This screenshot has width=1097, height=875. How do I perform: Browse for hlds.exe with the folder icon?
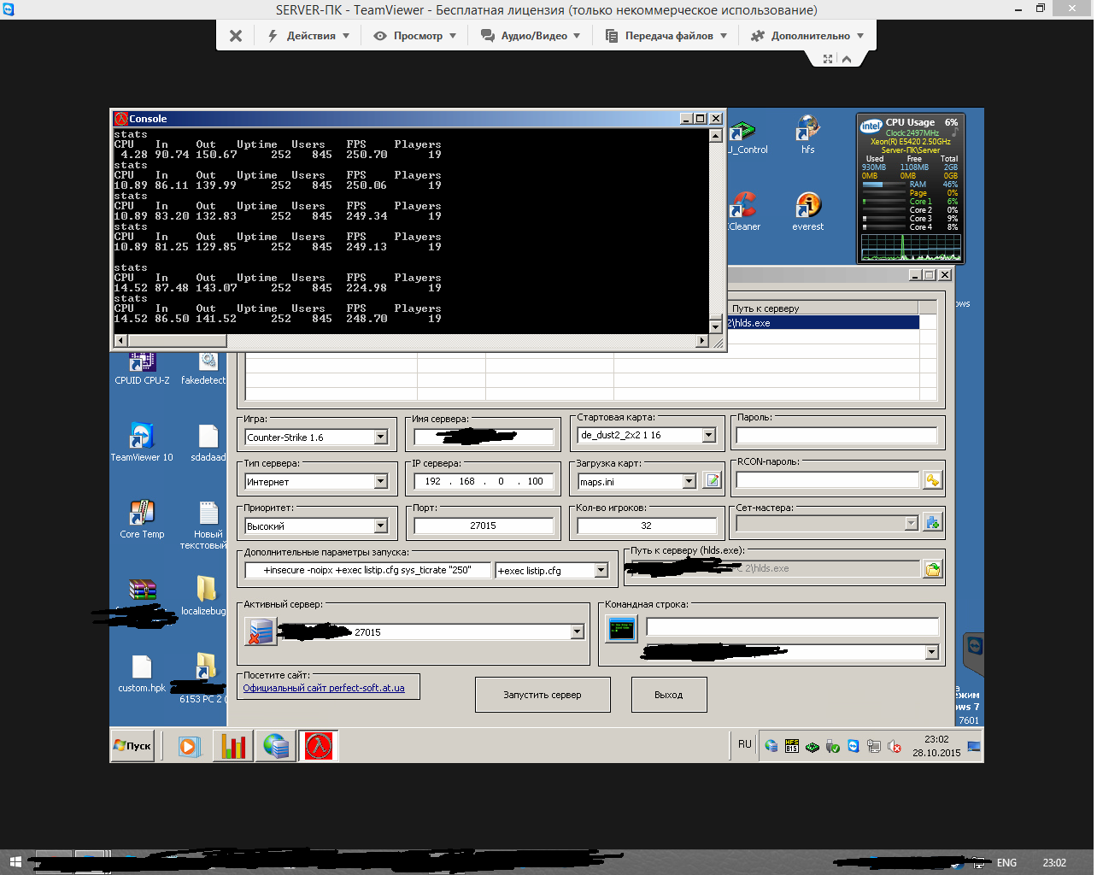(x=932, y=568)
